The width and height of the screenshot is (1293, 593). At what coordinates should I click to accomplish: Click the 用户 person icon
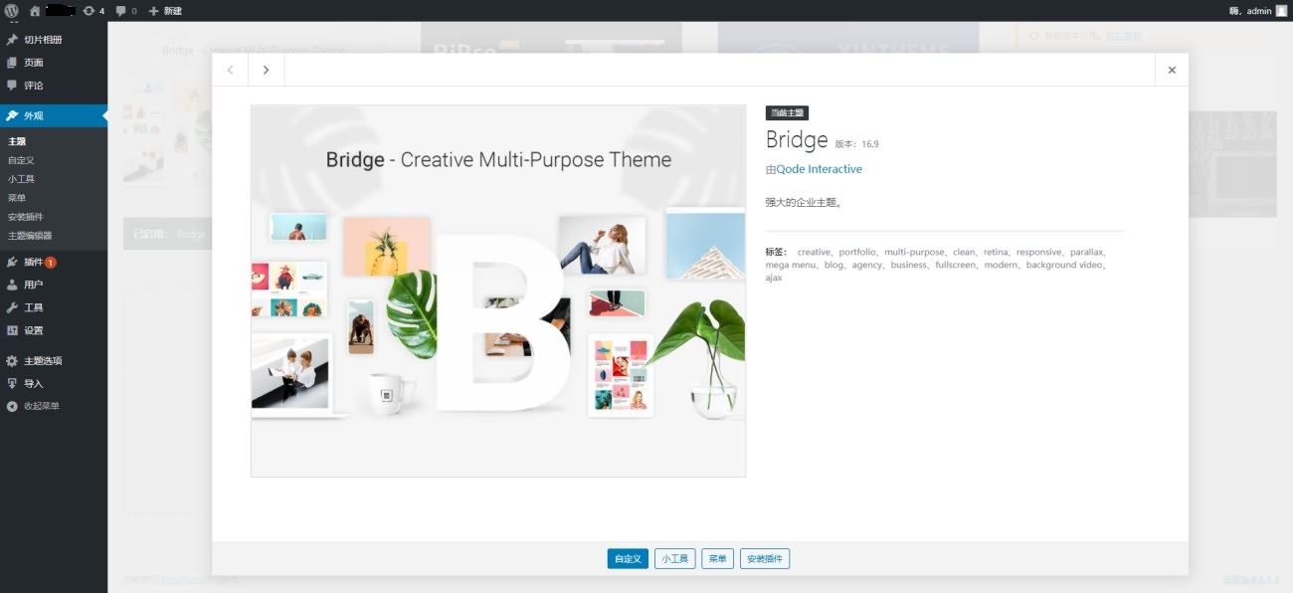[12, 285]
